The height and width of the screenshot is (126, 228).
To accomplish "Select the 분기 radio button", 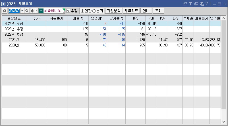I will point(94,11).
